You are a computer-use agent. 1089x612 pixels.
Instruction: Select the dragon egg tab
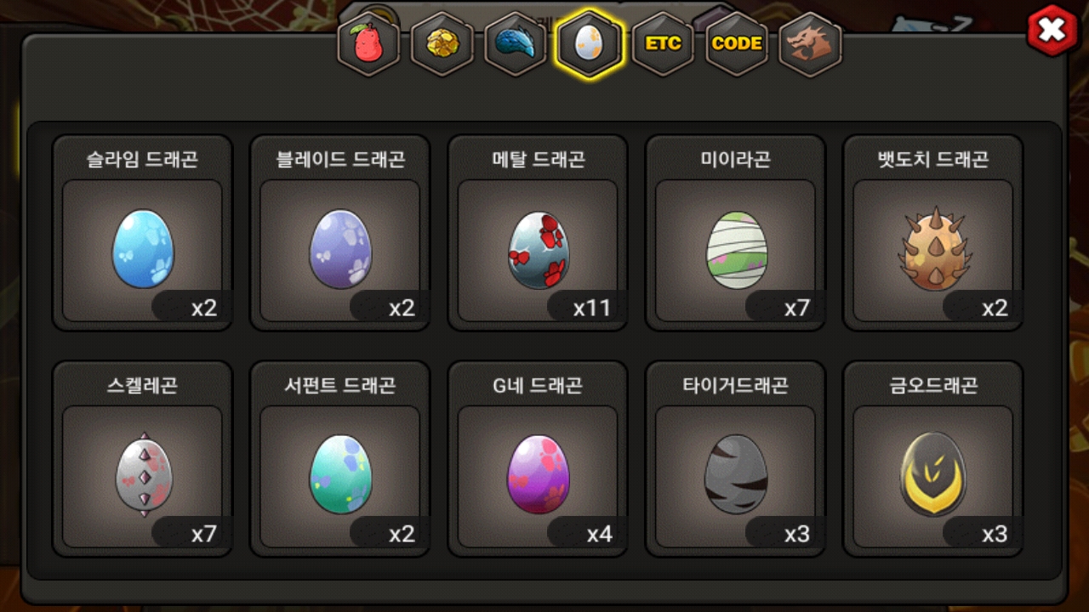pyautogui.click(x=589, y=43)
